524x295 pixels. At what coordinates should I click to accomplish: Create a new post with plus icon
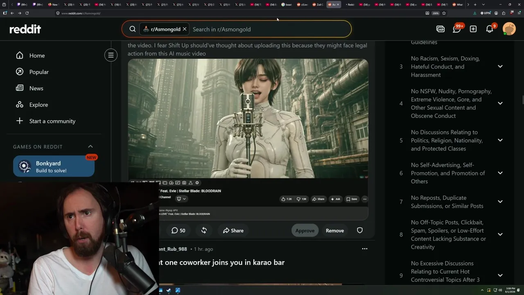click(473, 29)
